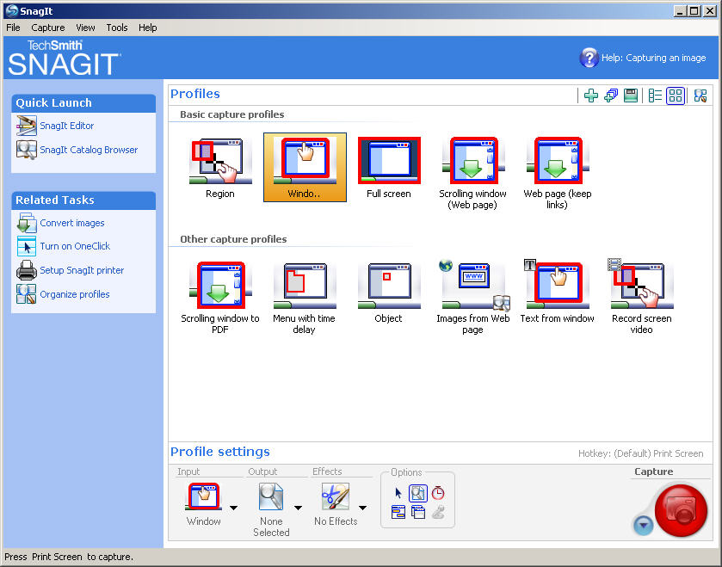Click the Other capture profiles heading

(x=233, y=239)
